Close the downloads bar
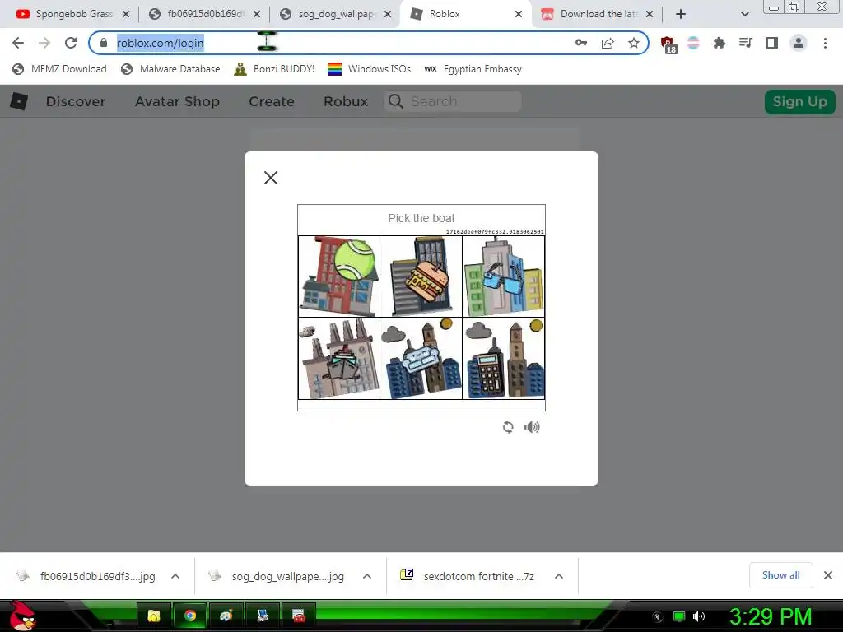 (x=828, y=575)
